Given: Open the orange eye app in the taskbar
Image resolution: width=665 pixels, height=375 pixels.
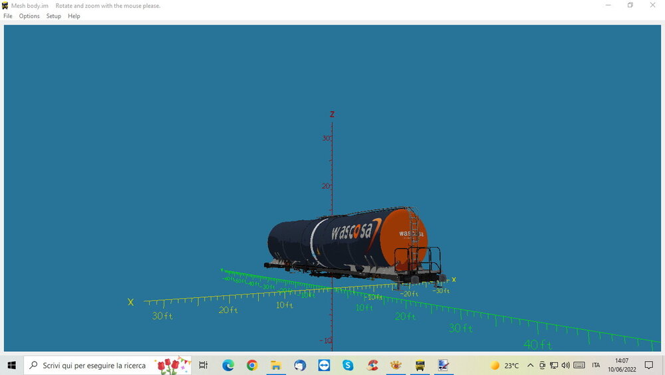Looking at the screenshot, I should (396, 365).
